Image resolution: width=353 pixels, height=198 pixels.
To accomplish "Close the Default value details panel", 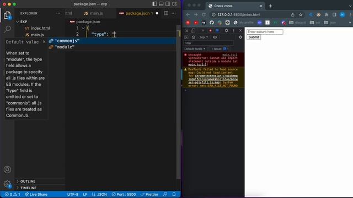I will click(x=44, y=42).
